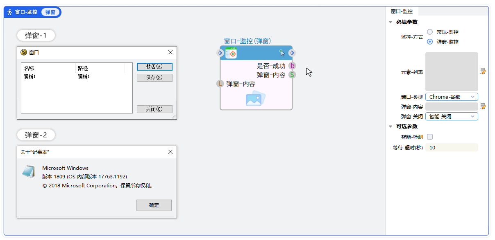Open the 窗口-类型 Chrome-谷歌 dropdown
Screen dimensions: 495x240
tap(452, 97)
